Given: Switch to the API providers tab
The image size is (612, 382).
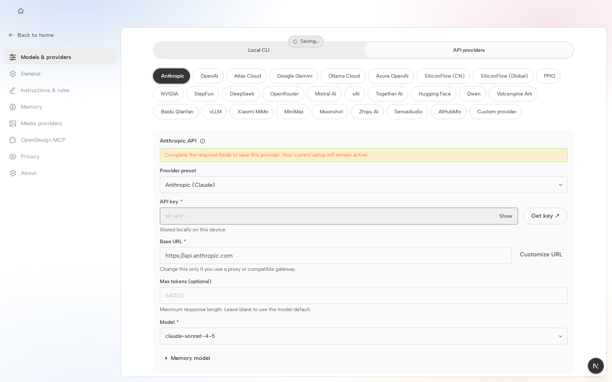Looking at the screenshot, I should click(469, 50).
